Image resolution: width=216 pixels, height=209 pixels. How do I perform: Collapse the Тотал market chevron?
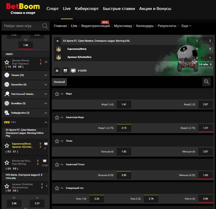[x=62, y=141]
